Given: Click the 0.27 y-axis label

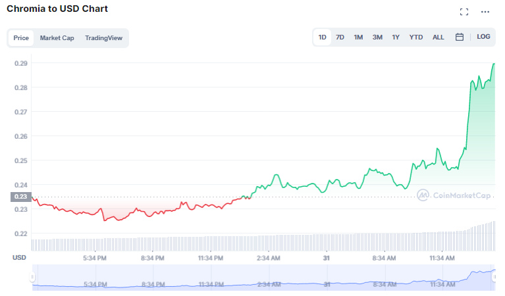Looking at the screenshot, I should pos(21,112).
